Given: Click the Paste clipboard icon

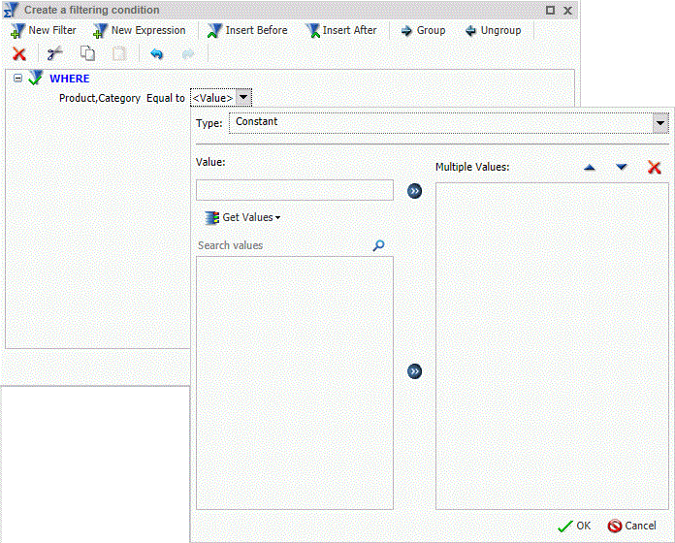Looking at the screenshot, I should pos(119,53).
